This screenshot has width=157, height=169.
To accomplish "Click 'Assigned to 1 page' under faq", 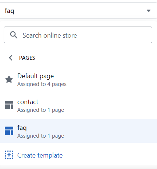I will [x=40, y=136].
